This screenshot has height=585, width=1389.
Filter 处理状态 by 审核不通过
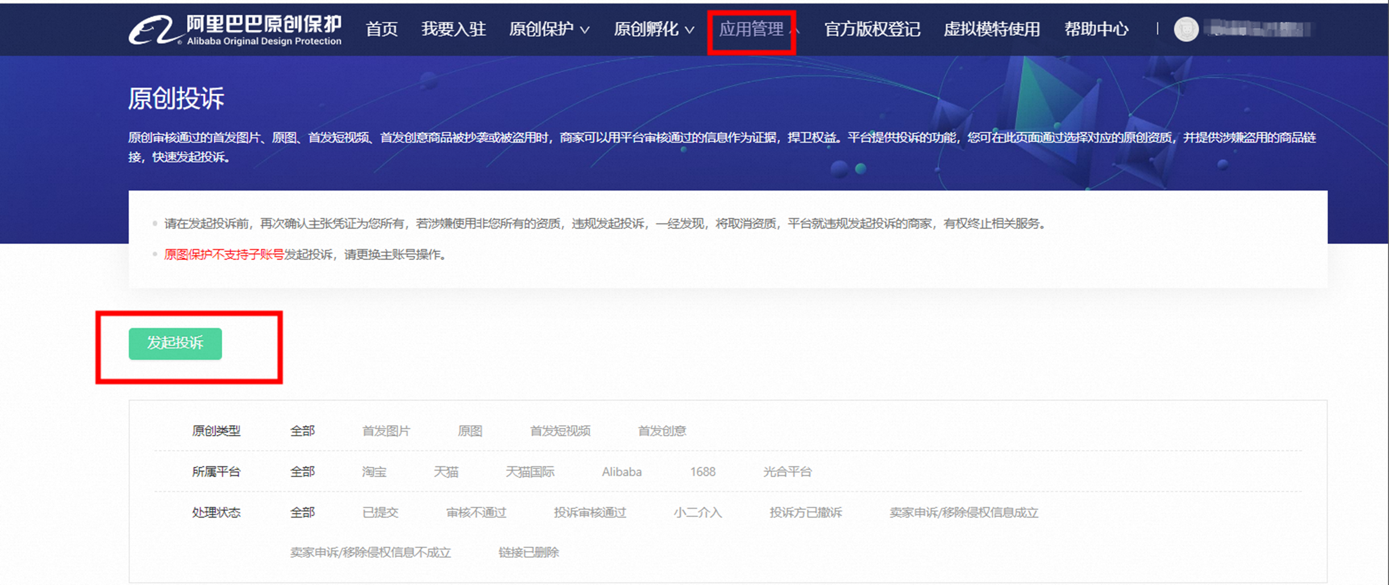pyautogui.click(x=476, y=513)
